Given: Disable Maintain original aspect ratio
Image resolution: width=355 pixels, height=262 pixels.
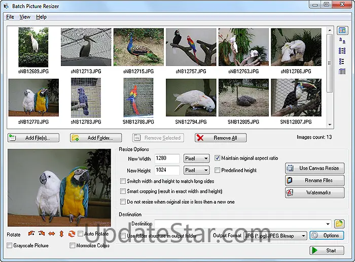Looking at the screenshot, I should [218, 158].
